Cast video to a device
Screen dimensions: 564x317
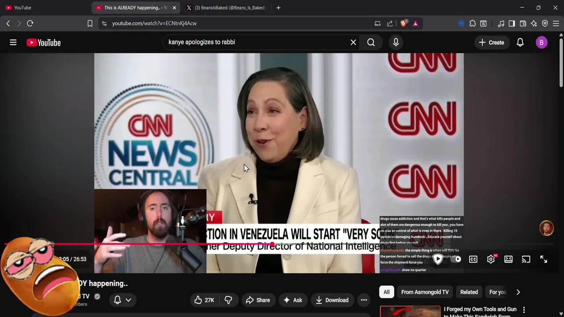coord(526,259)
